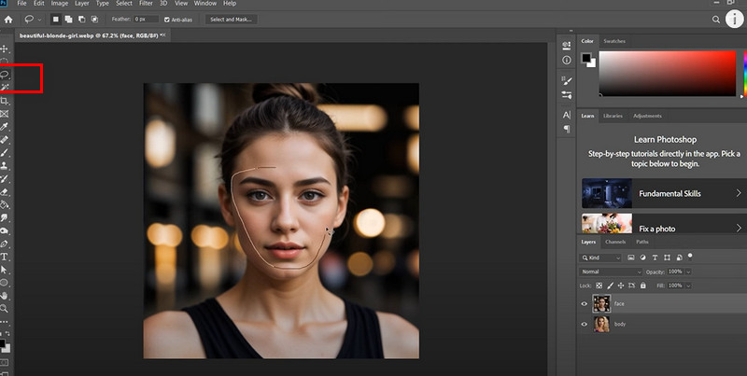This screenshot has width=747, height=376.
Task: Open the Paragraph panel icon
Action: (x=567, y=129)
